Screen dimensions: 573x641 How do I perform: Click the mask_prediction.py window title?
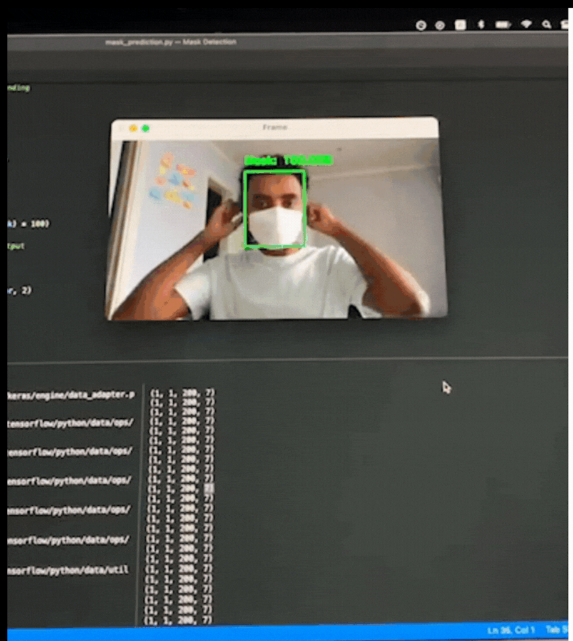170,42
